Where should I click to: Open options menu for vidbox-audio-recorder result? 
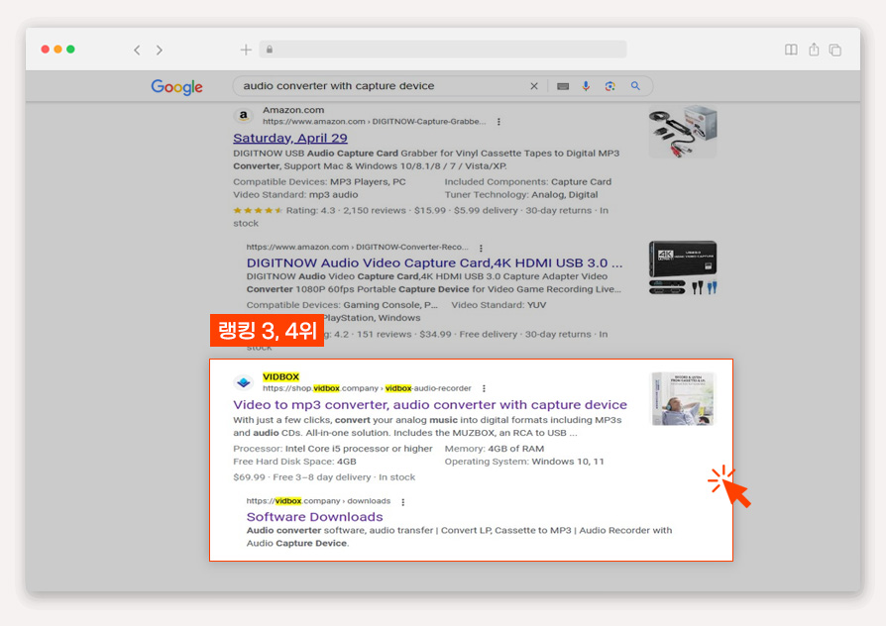(484, 388)
